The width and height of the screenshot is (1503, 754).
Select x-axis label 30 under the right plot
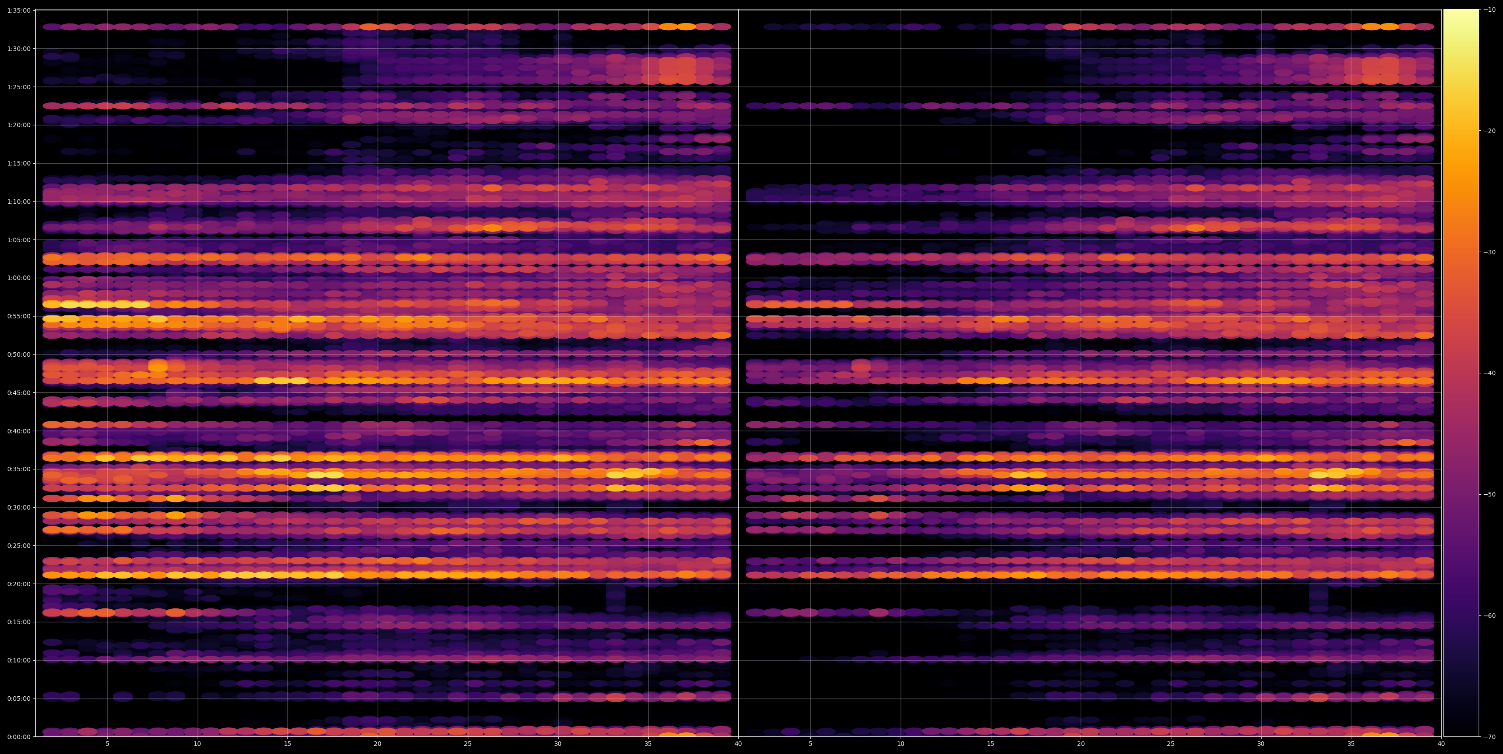pyautogui.click(x=1261, y=744)
